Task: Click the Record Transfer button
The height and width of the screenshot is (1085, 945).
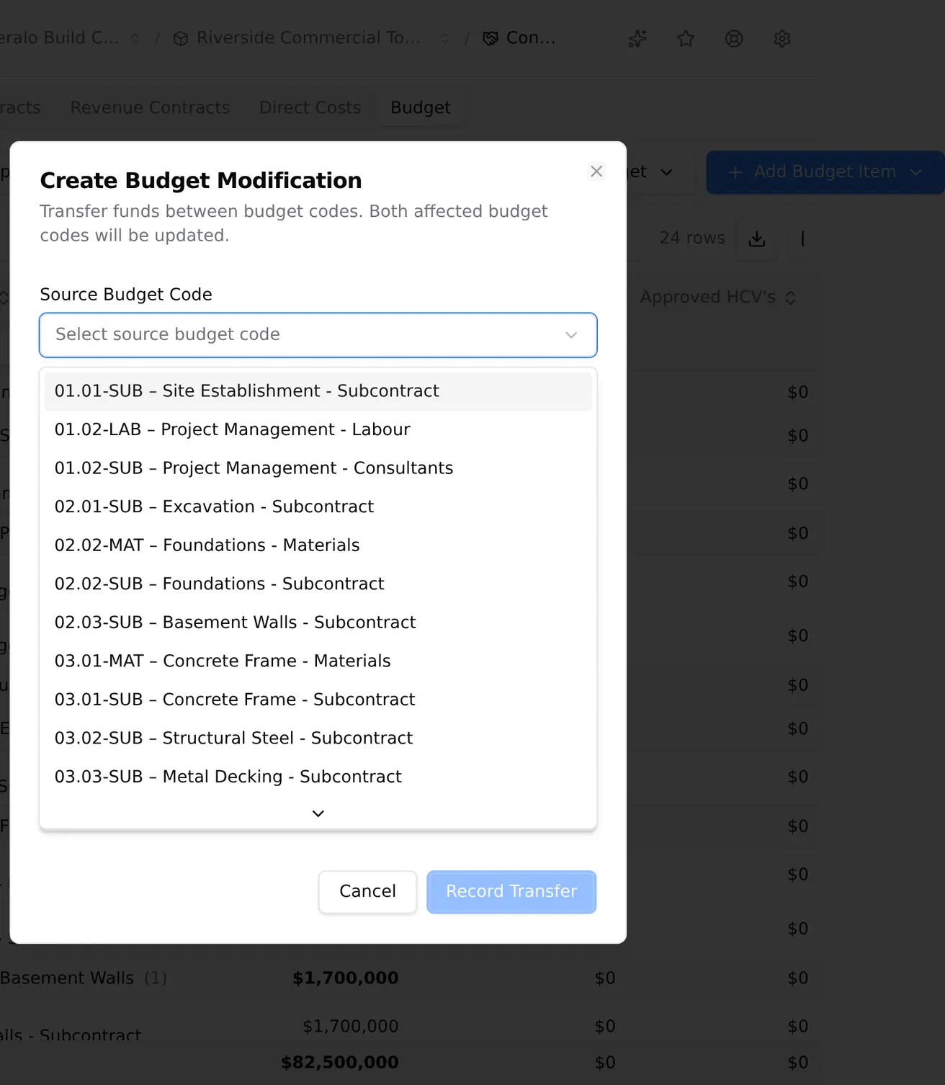Action: (x=511, y=892)
